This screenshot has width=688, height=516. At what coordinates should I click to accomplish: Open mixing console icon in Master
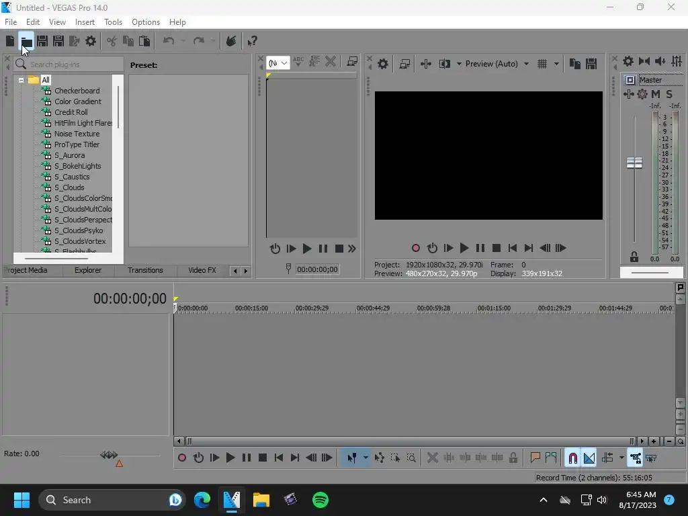(677, 61)
